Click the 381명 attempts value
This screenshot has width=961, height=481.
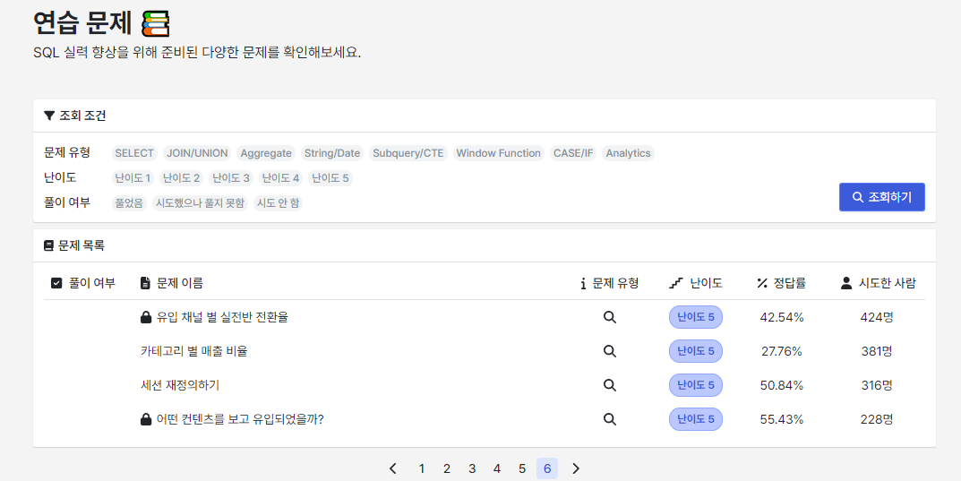coord(877,351)
